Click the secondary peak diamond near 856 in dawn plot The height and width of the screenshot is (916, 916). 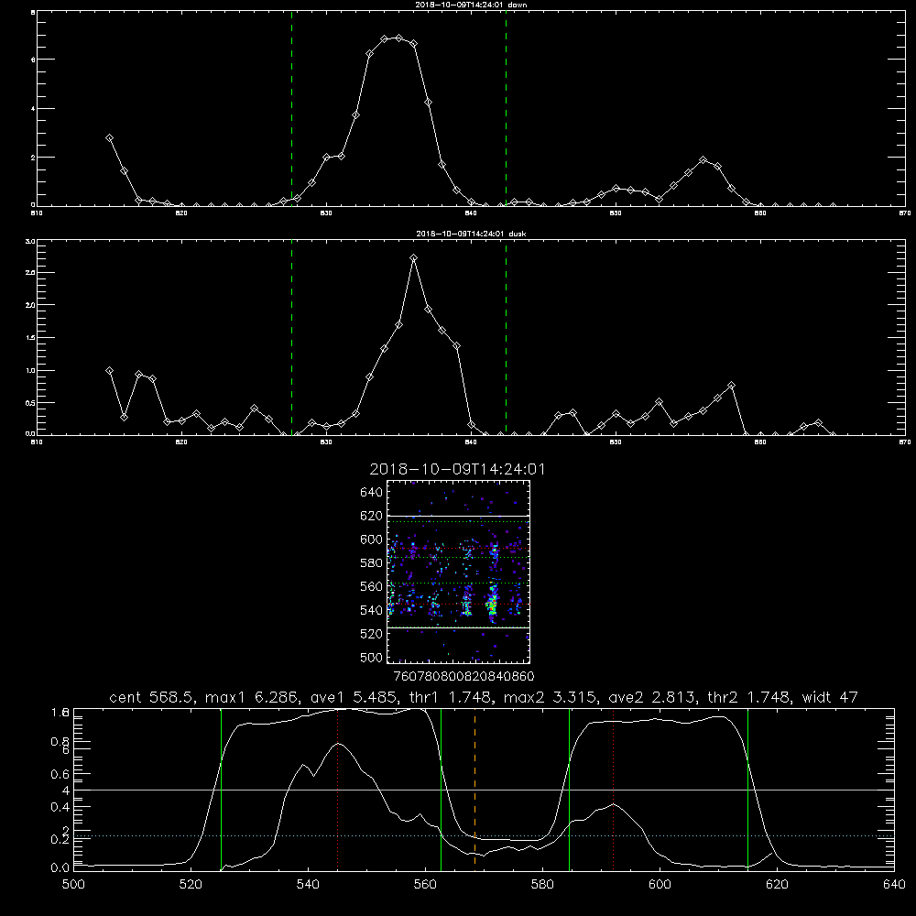point(703,160)
